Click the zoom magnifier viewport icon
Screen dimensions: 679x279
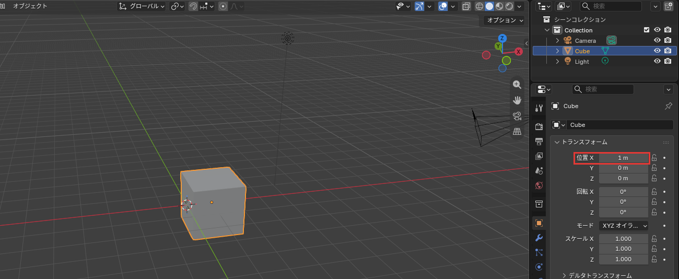[x=517, y=84]
